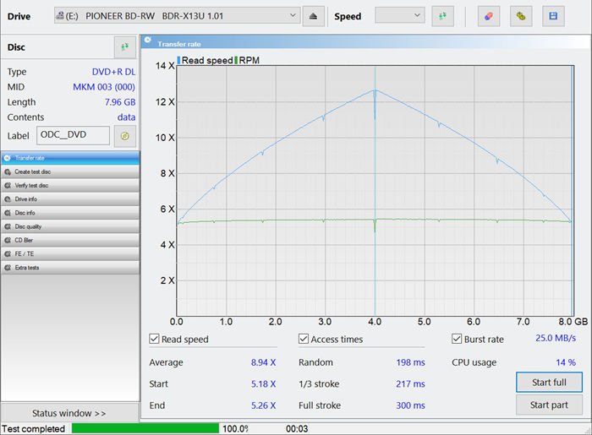This screenshot has height=435, width=592.
Task: Click the Start full button
Action: click(x=549, y=383)
